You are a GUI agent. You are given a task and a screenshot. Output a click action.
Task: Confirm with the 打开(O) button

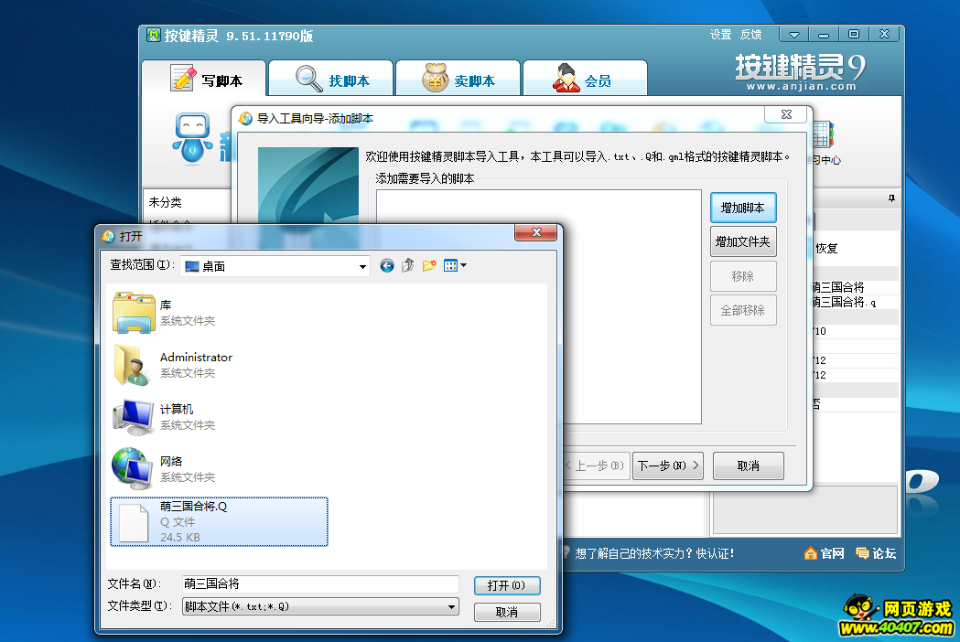click(507, 585)
